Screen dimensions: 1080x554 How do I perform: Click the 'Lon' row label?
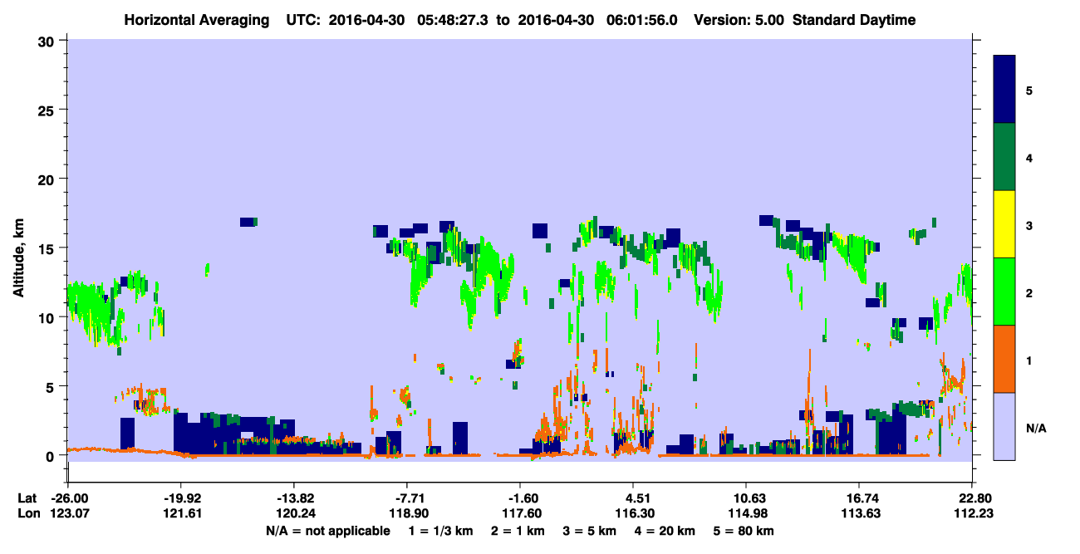click(27, 513)
